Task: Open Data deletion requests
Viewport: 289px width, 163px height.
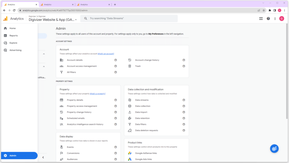Action: pos(147,130)
